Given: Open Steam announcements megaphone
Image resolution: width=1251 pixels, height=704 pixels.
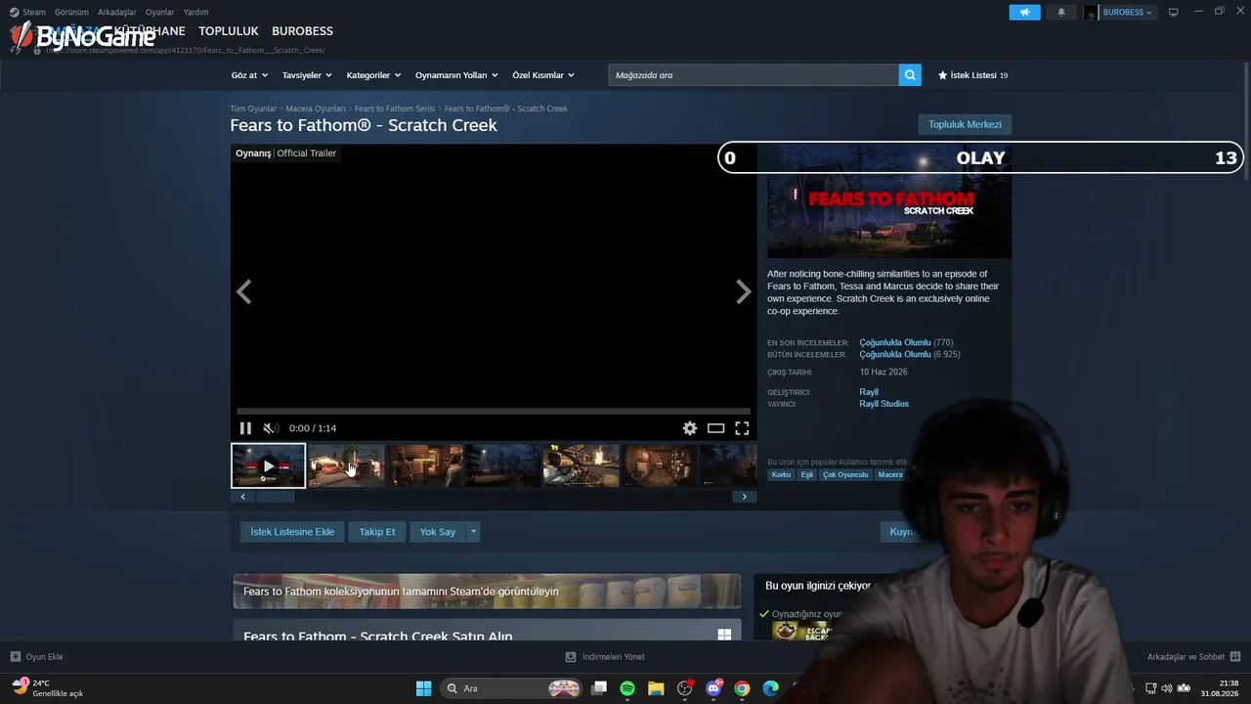Looking at the screenshot, I should click(x=1024, y=13).
